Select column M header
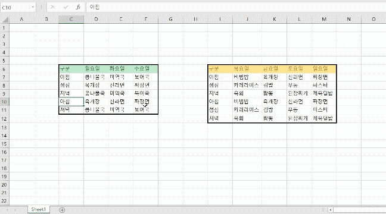Image resolution: width=386 pixels, height=214 pixels. (324, 19)
